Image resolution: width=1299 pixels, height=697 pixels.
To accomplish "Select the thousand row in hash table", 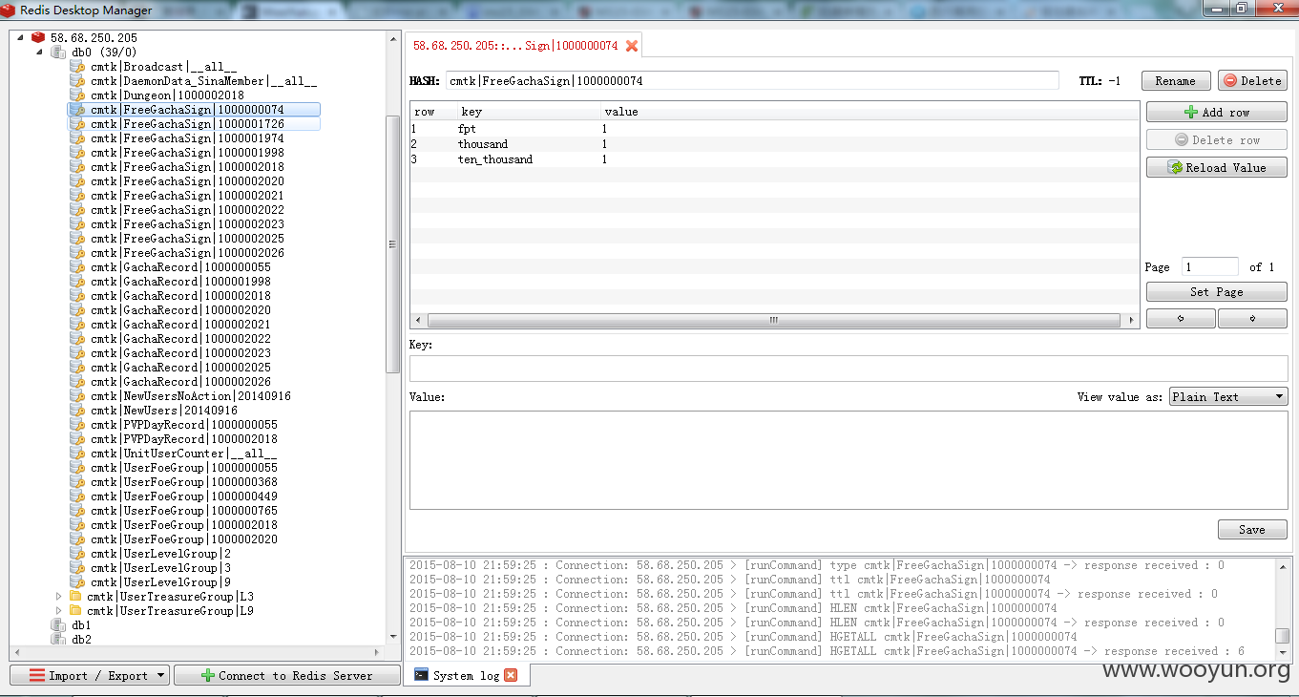I will (774, 144).
